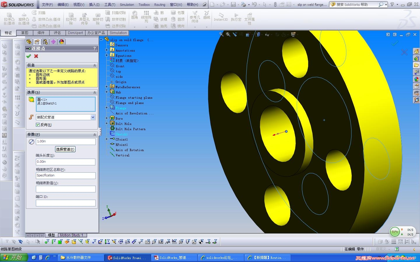Open the ConfigurationManager tab
The height and width of the screenshot is (262, 420).
[x=45, y=42]
